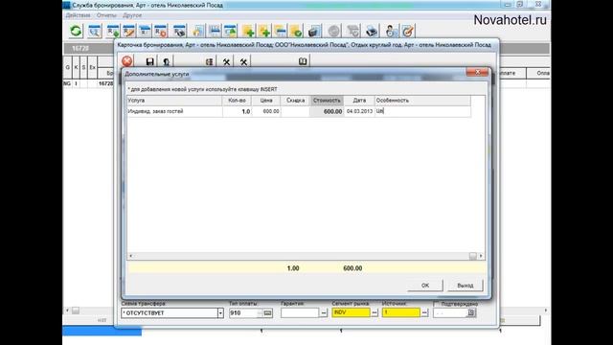Click the green refresh arrows toolbar icon
This screenshot has height=345, width=613.
point(76,31)
